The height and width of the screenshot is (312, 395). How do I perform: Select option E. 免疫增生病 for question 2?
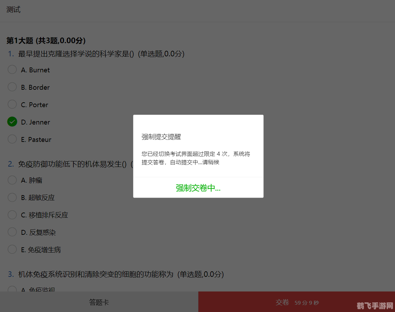coord(12,249)
